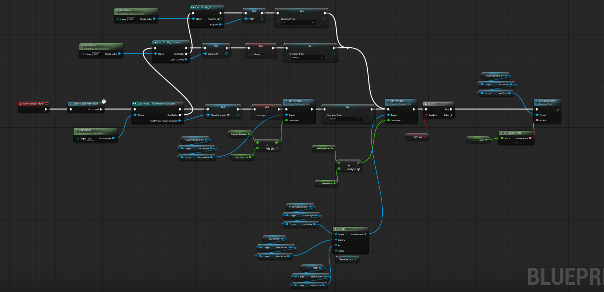Screen dimensions: 604x292
Task: Click the Cast Failed pin on Cast To BP_AI
Action: coord(221,19)
